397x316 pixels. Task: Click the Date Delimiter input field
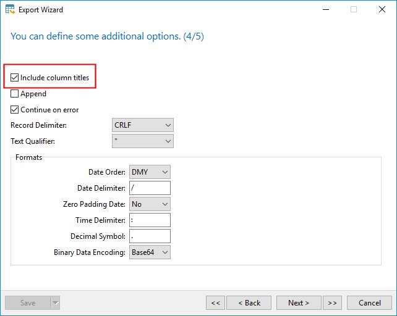pos(150,188)
